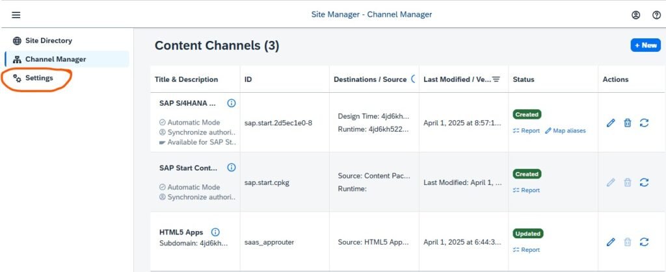The image size is (666, 272).
Task: Show info for SAP Start Content channel
Action: [x=231, y=167]
